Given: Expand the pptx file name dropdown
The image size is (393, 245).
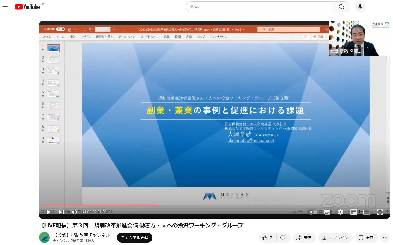Looking at the screenshot, I should coord(243,29).
